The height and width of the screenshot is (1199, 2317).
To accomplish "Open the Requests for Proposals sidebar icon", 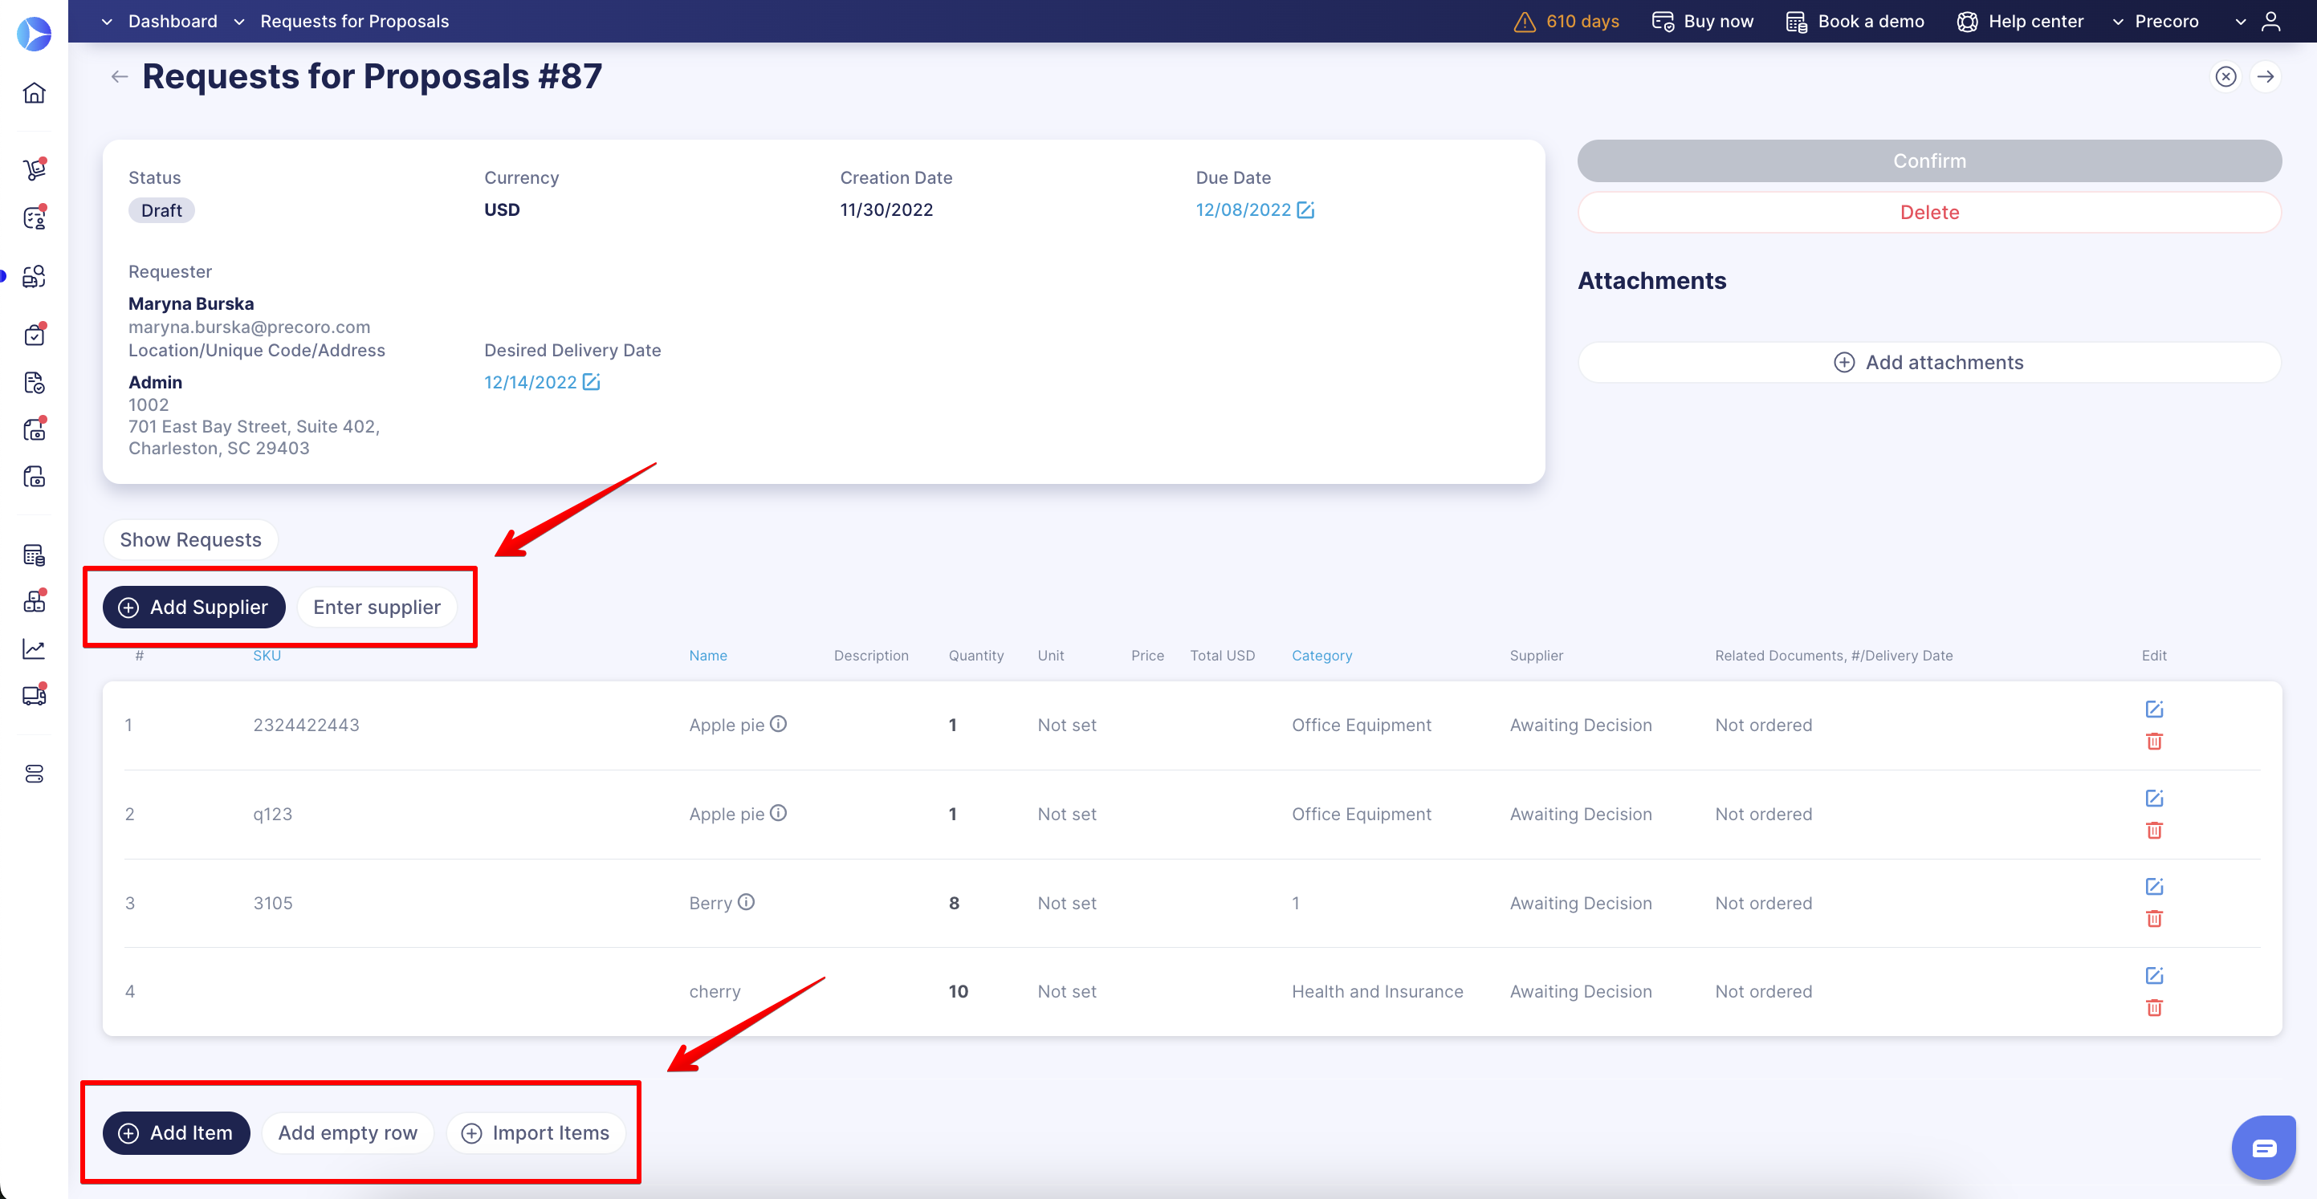I will click(x=35, y=276).
